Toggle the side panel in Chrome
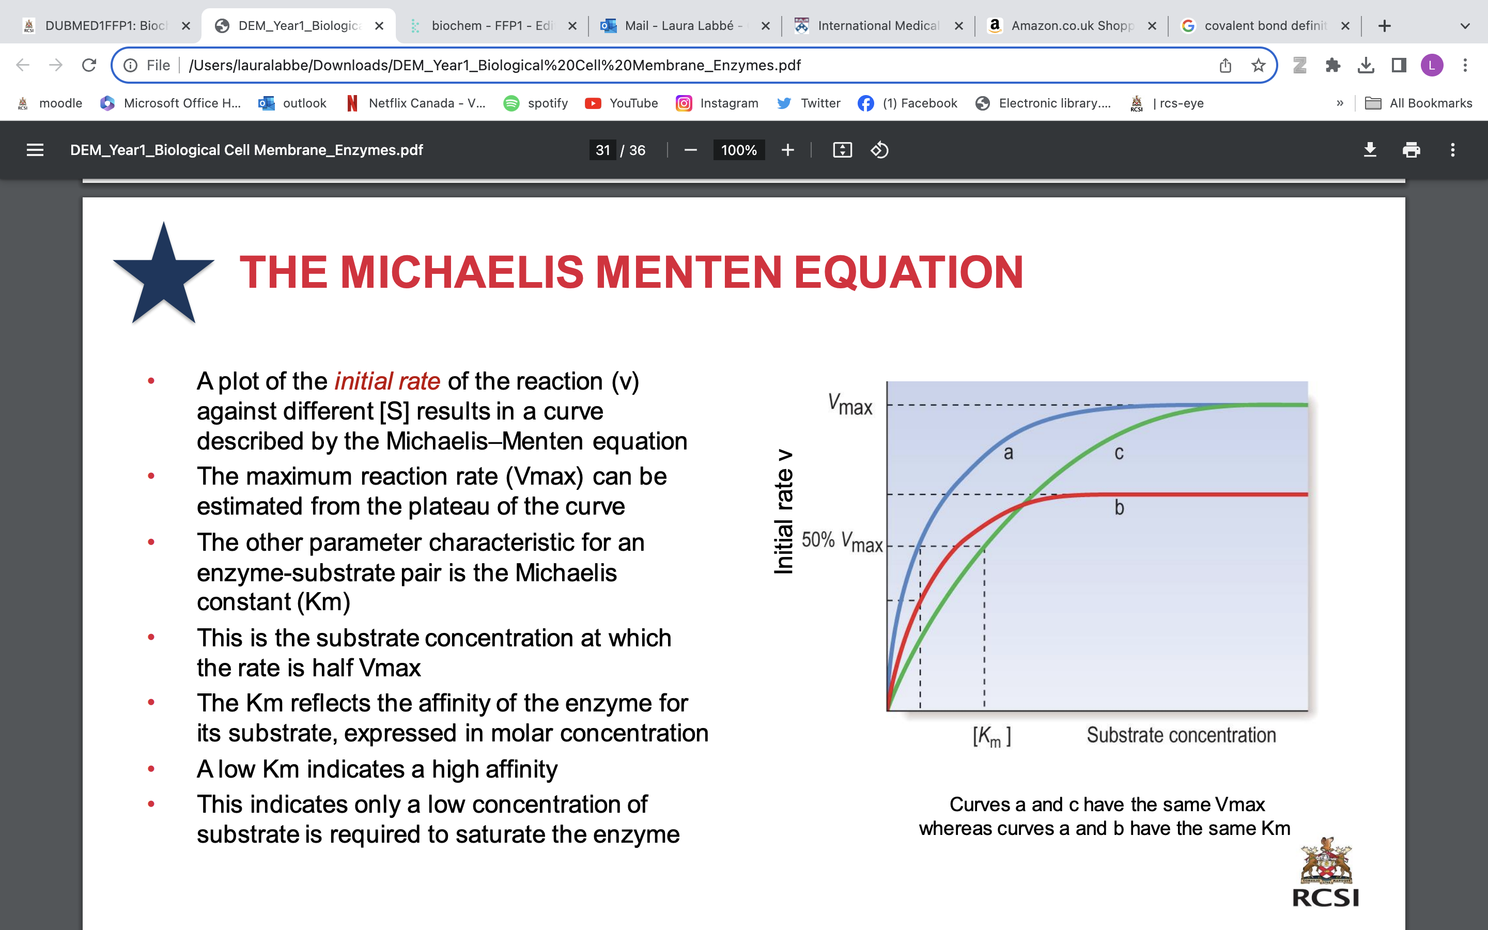 click(1400, 65)
